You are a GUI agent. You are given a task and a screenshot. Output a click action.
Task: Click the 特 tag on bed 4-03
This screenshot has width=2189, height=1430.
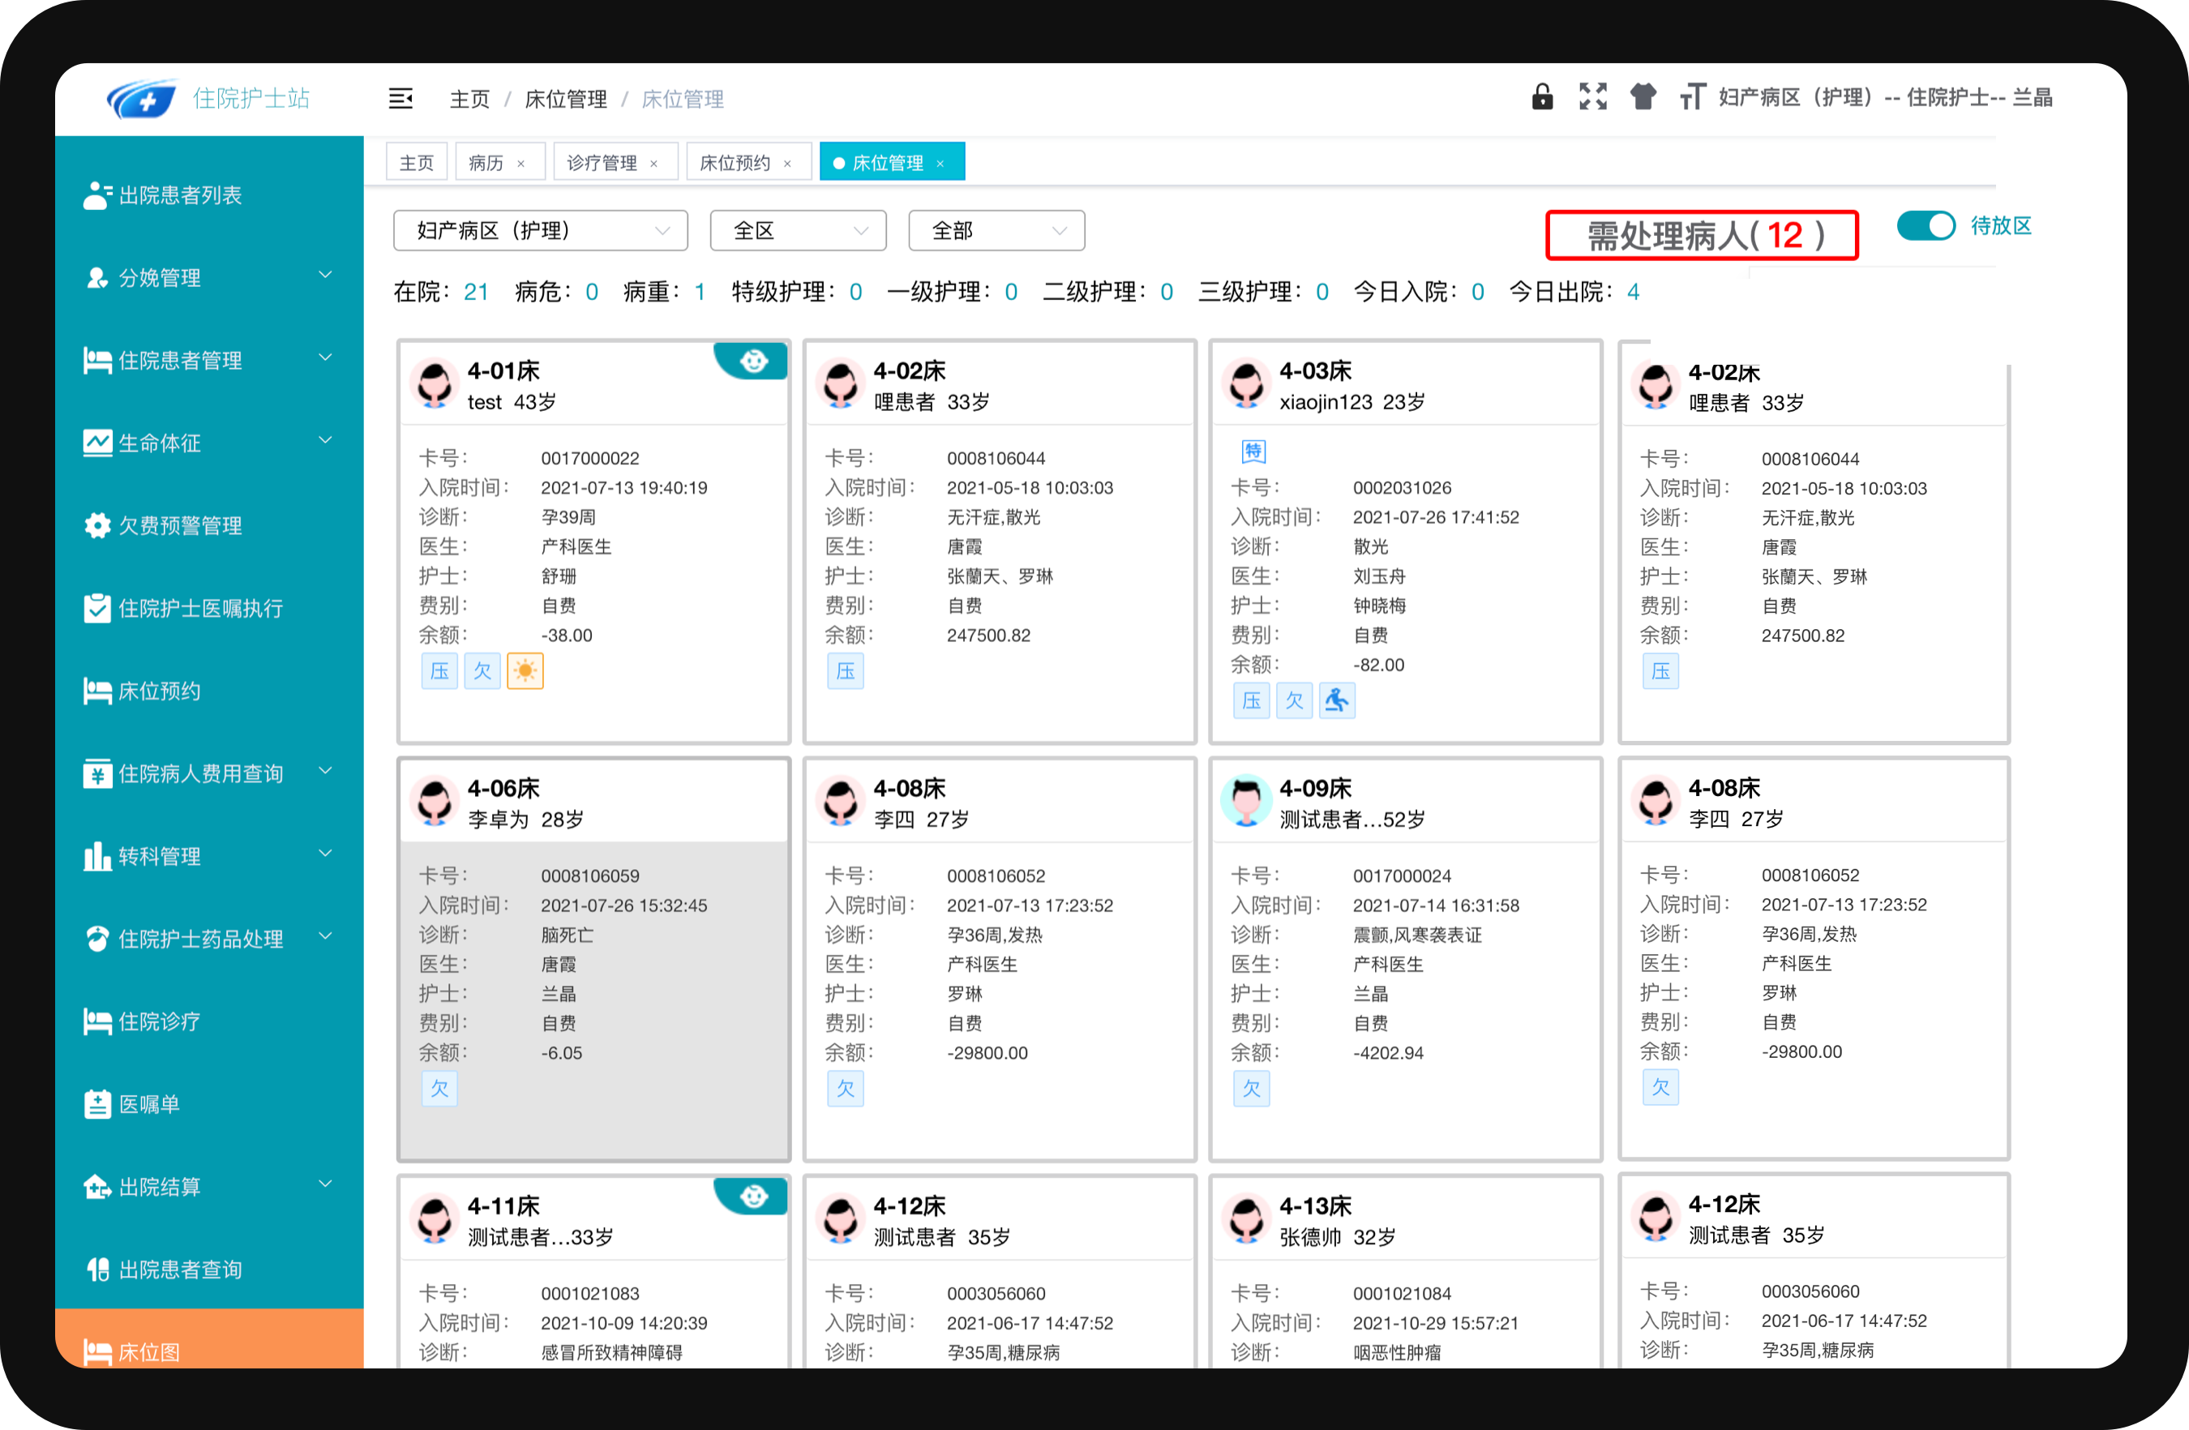pos(1253,452)
